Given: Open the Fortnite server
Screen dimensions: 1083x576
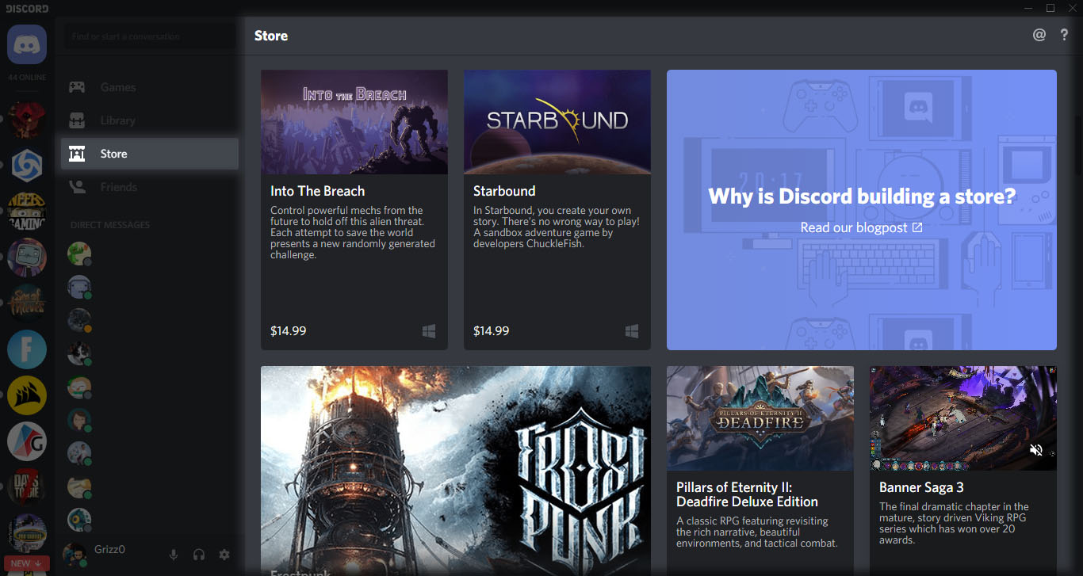Looking at the screenshot, I should tap(26, 349).
